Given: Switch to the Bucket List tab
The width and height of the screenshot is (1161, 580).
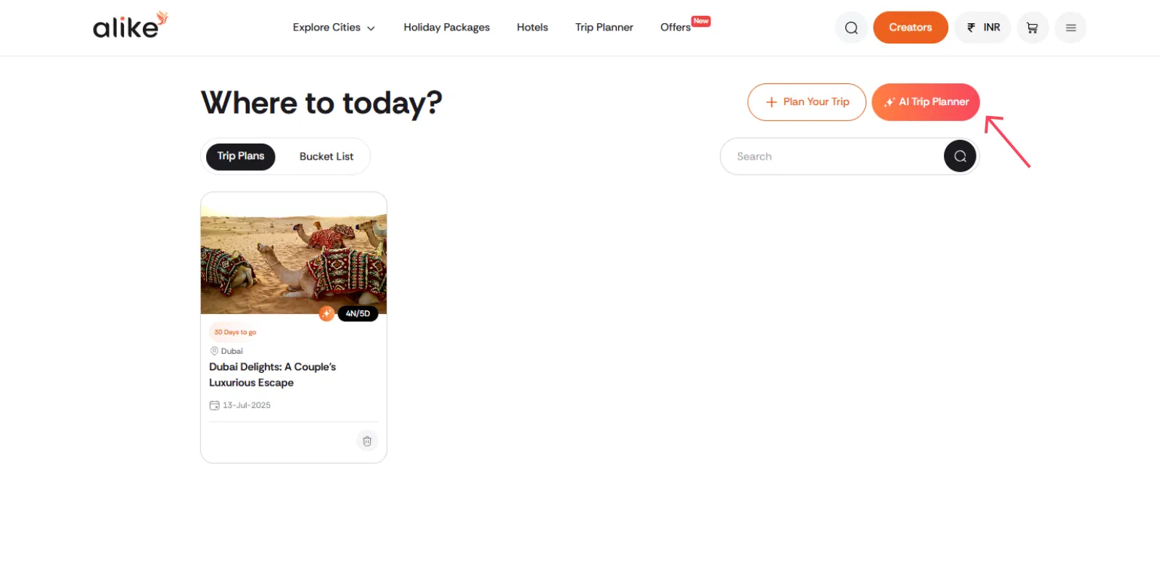Looking at the screenshot, I should click(326, 157).
